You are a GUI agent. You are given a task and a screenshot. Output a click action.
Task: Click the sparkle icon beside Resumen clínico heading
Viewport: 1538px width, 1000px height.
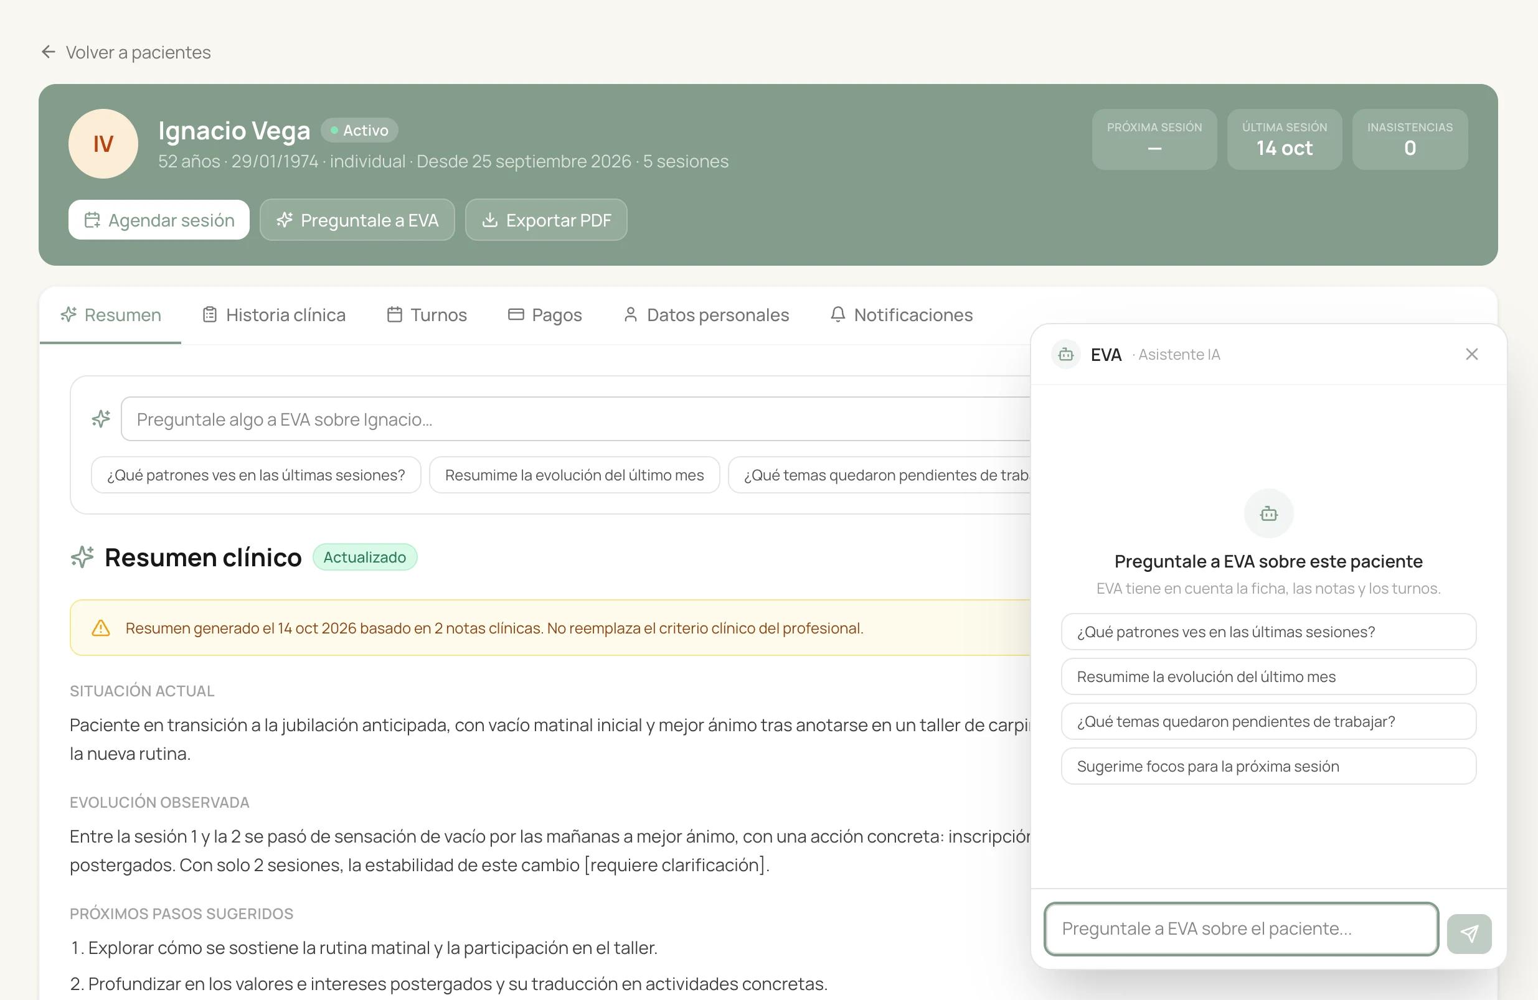(x=82, y=557)
